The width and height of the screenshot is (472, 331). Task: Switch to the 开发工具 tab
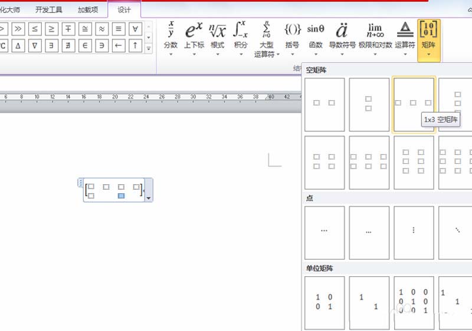coord(48,10)
